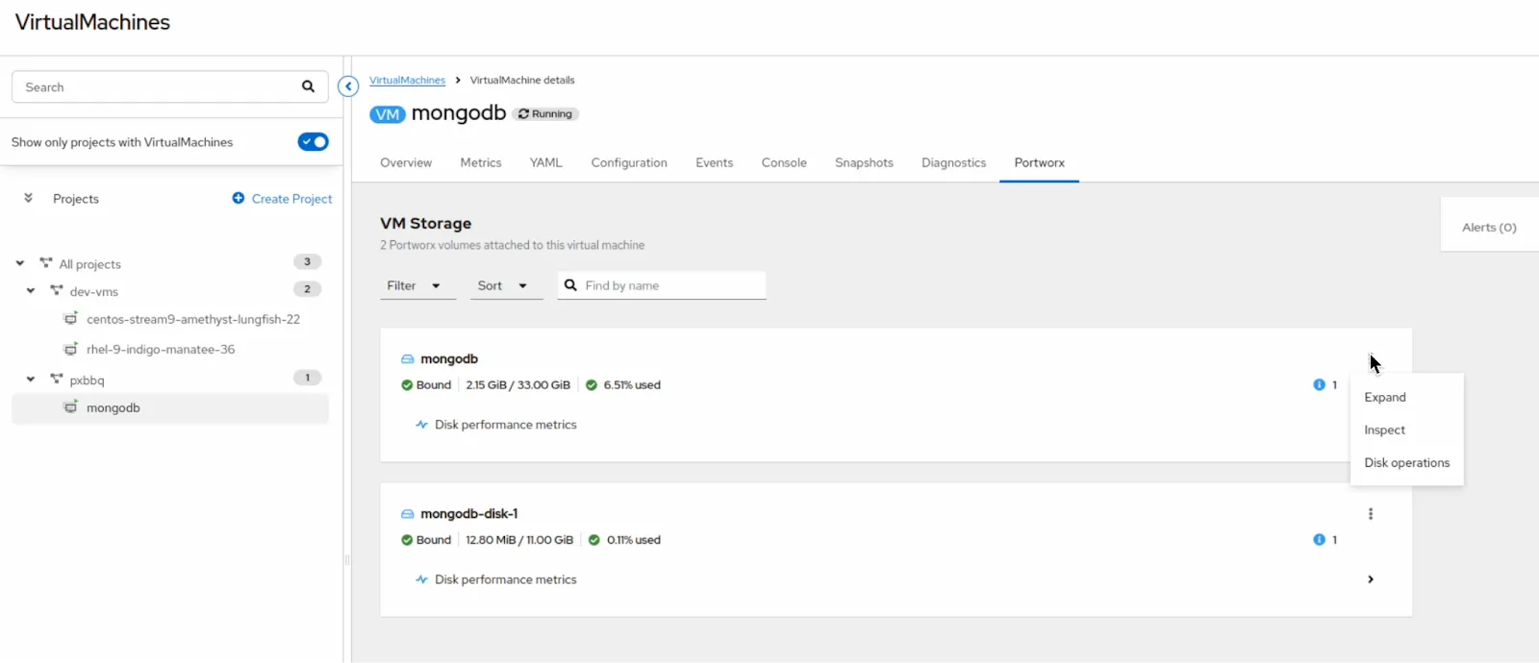This screenshot has width=1539, height=663.
Task: Click the dev-vms project icon
Action: click(56, 290)
